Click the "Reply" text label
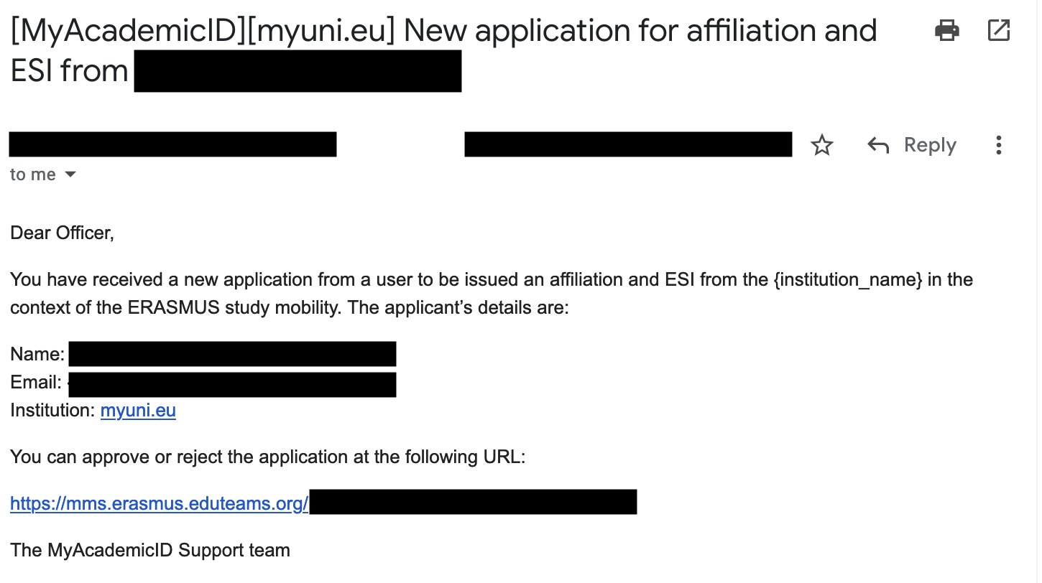 point(930,146)
